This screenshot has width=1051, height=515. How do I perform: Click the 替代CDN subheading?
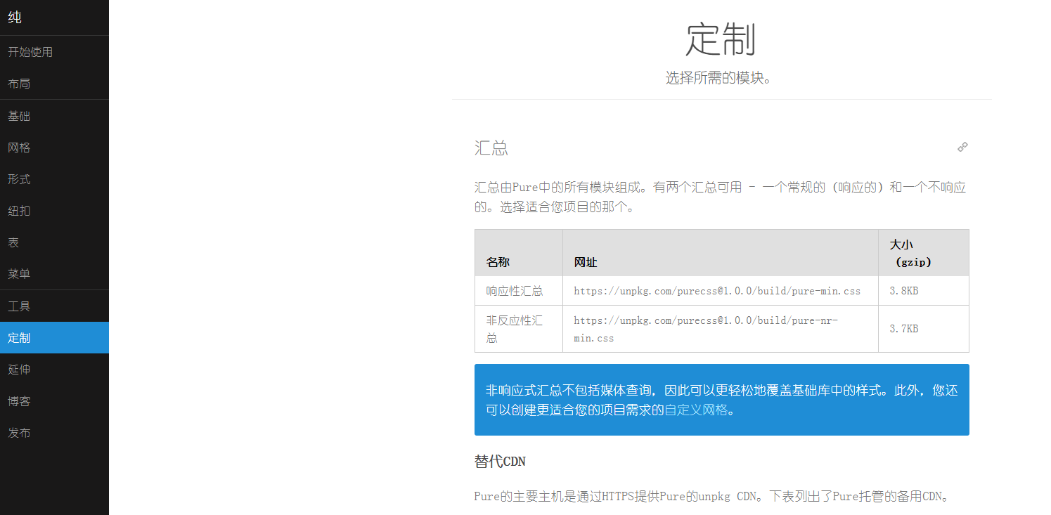[500, 462]
